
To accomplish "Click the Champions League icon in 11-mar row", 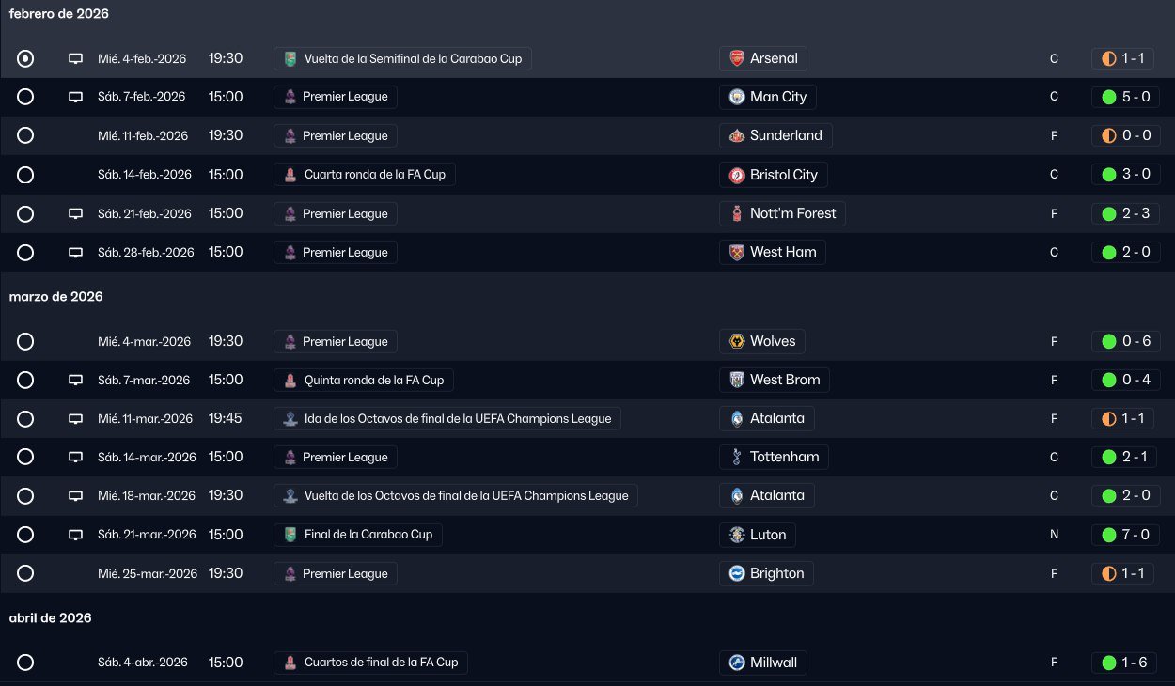I will 290,419.
